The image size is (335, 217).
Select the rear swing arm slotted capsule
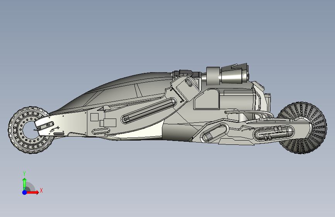click(x=274, y=133)
